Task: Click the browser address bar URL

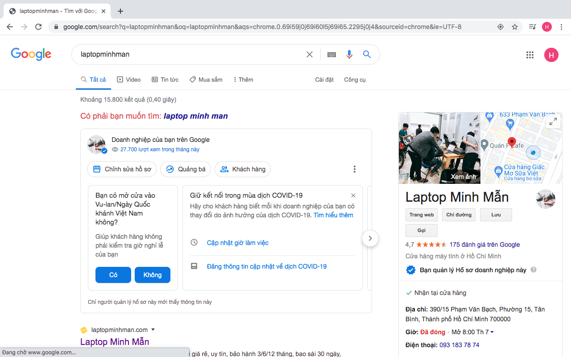Action: click(x=262, y=27)
